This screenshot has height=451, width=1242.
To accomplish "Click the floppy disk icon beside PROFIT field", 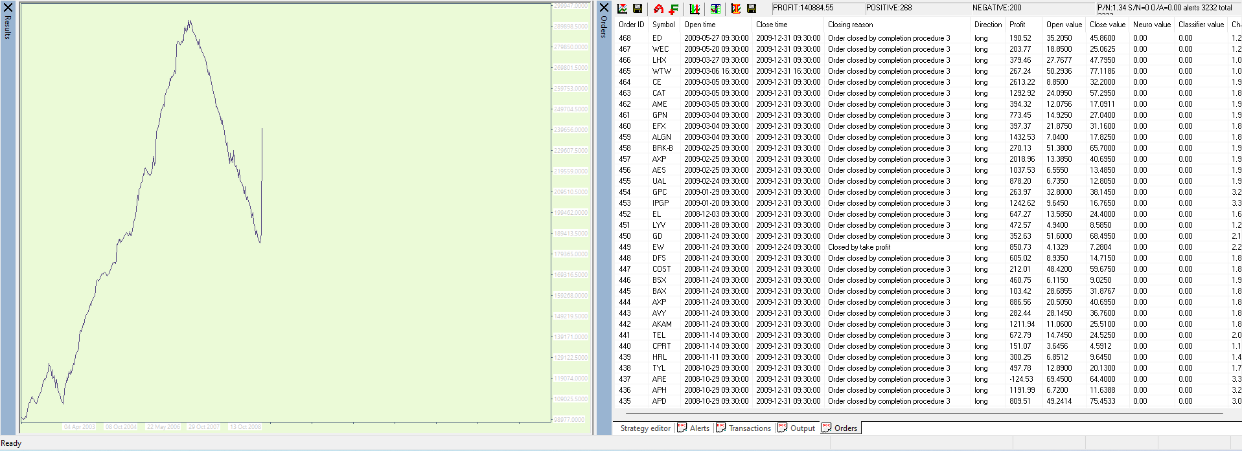I will point(752,8).
